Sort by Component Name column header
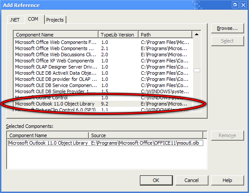Image resolution: width=249 pixels, height=193 pixels. click(x=56, y=35)
